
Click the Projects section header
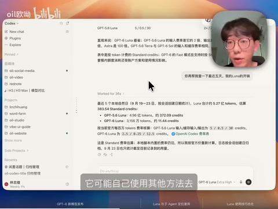pos(11,100)
